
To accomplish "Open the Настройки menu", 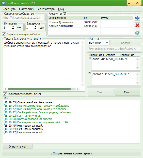I will tap(27, 9).
